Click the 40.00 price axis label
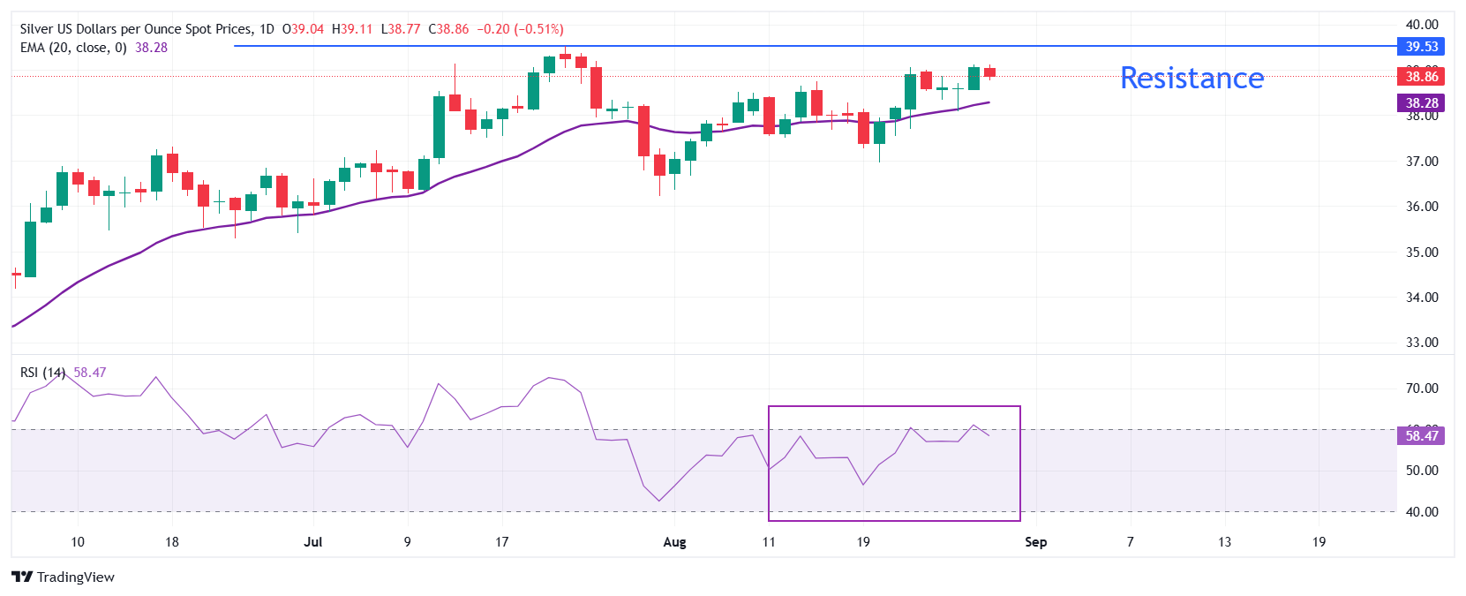 [x=1421, y=25]
